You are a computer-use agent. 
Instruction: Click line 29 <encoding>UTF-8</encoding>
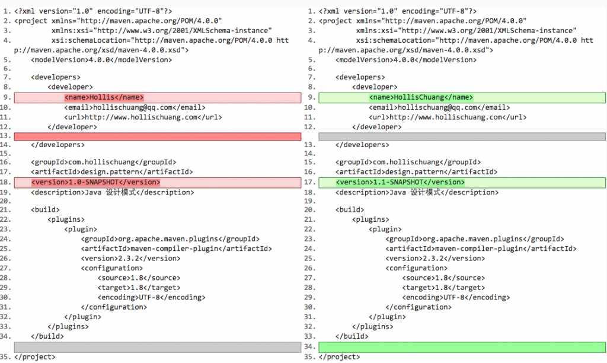click(x=456, y=298)
